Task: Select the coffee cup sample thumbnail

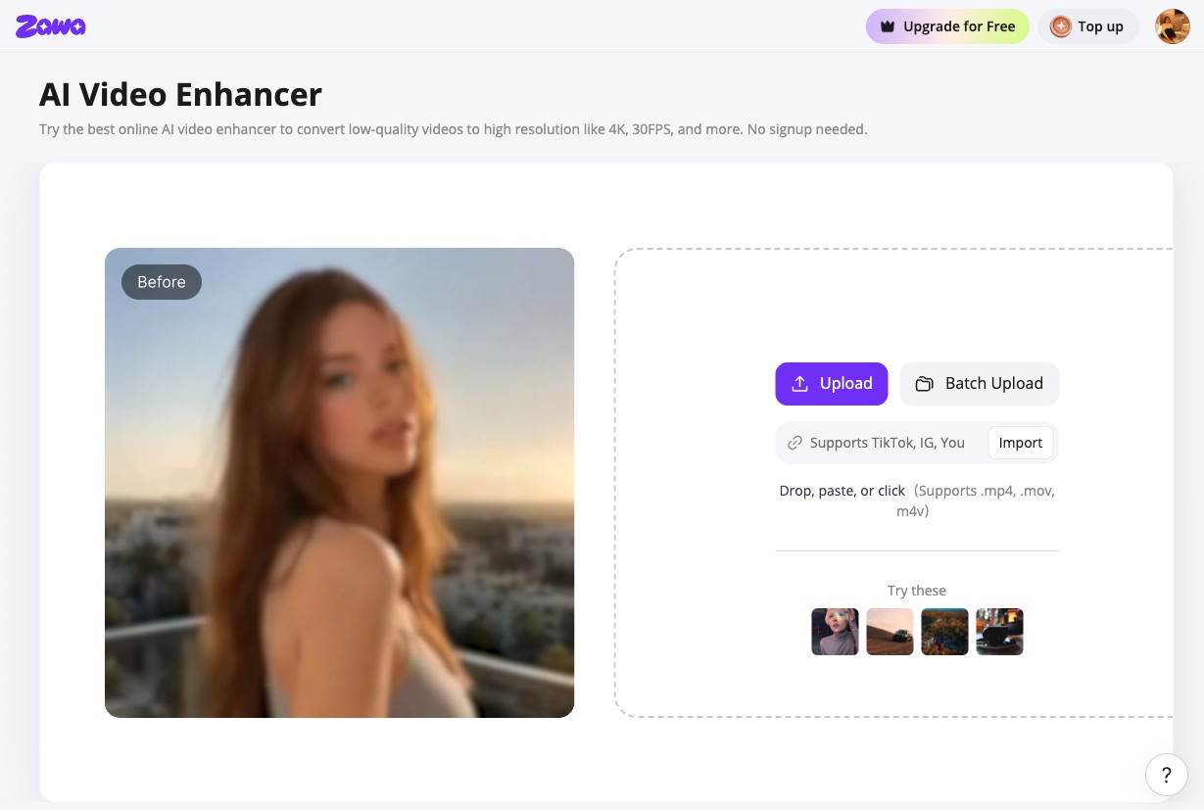Action: click(x=999, y=632)
